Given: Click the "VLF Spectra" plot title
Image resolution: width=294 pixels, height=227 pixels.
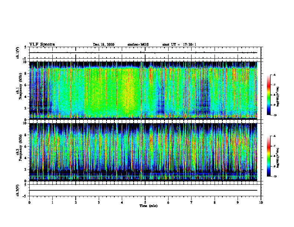Looking at the screenshot, I should pos(42,45).
